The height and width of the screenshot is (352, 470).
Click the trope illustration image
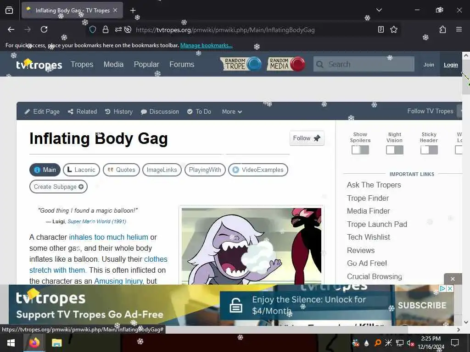pos(251,246)
